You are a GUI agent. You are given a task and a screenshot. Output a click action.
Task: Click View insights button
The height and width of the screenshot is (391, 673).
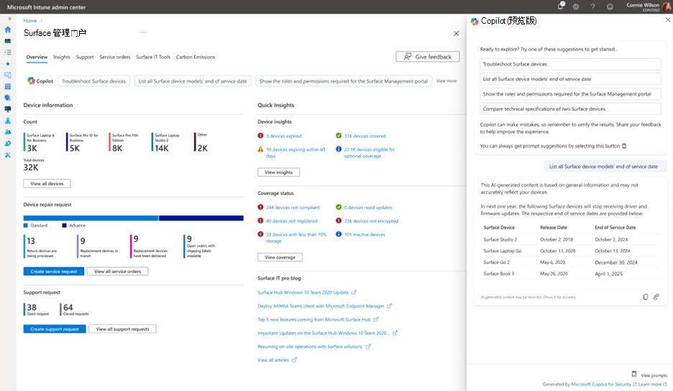278,172
